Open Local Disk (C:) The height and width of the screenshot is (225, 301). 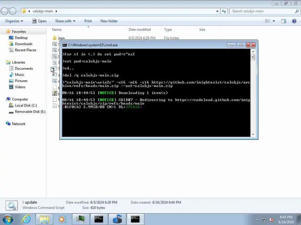[26, 105]
